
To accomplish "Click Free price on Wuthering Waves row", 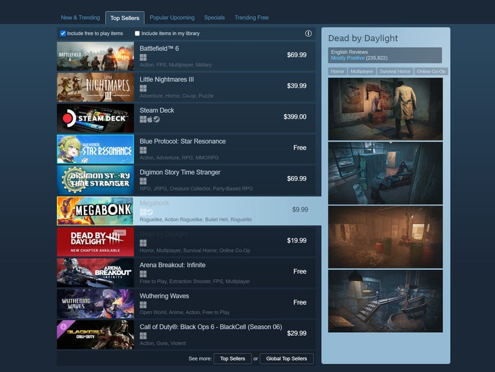I will coord(299,302).
